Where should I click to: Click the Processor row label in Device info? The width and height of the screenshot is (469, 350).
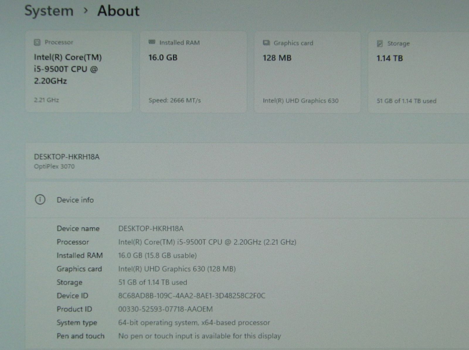[x=73, y=242]
